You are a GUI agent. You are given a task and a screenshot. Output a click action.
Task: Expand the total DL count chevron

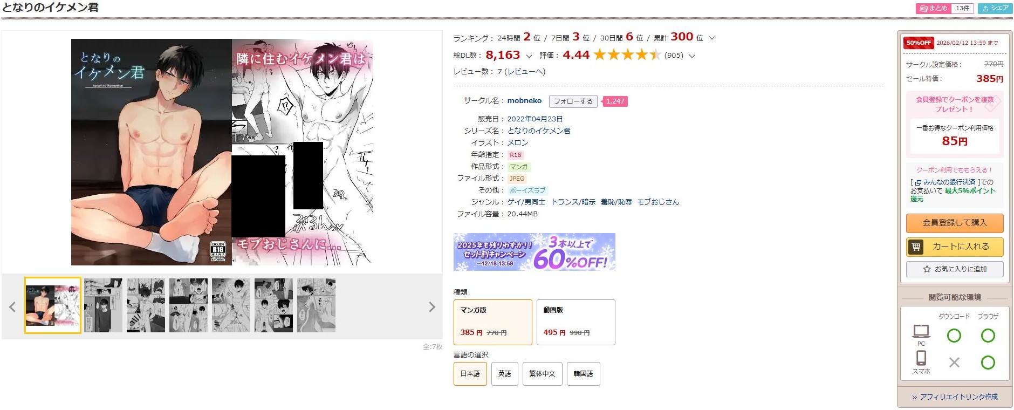[529, 56]
